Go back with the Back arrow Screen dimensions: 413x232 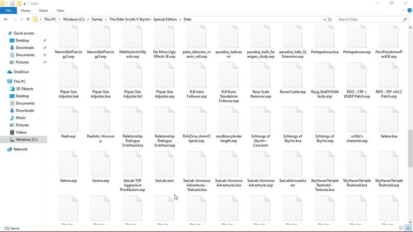pyautogui.click(x=6, y=19)
